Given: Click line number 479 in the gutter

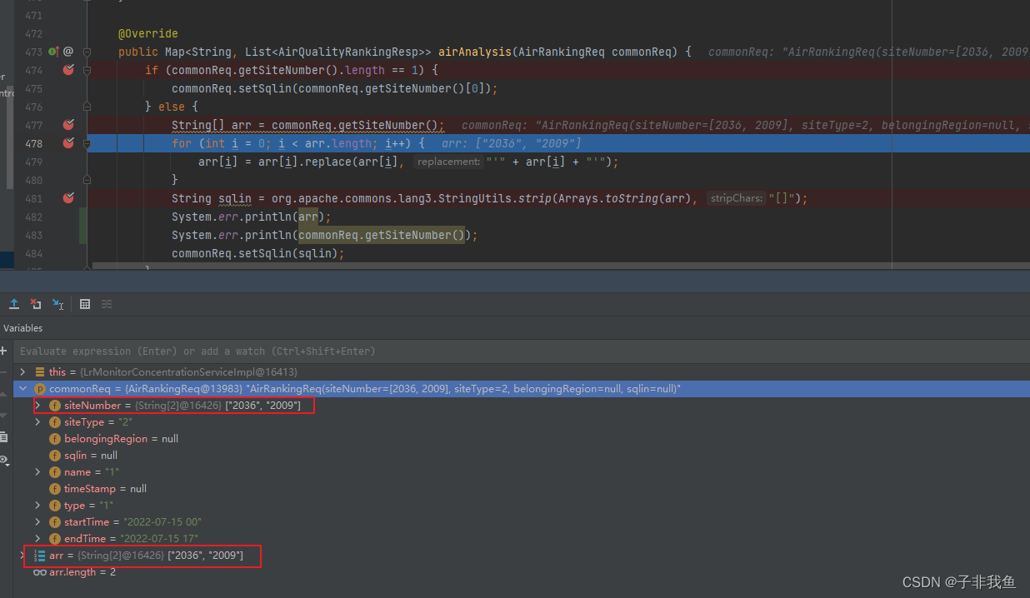Looking at the screenshot, I should tap(33, 162).
